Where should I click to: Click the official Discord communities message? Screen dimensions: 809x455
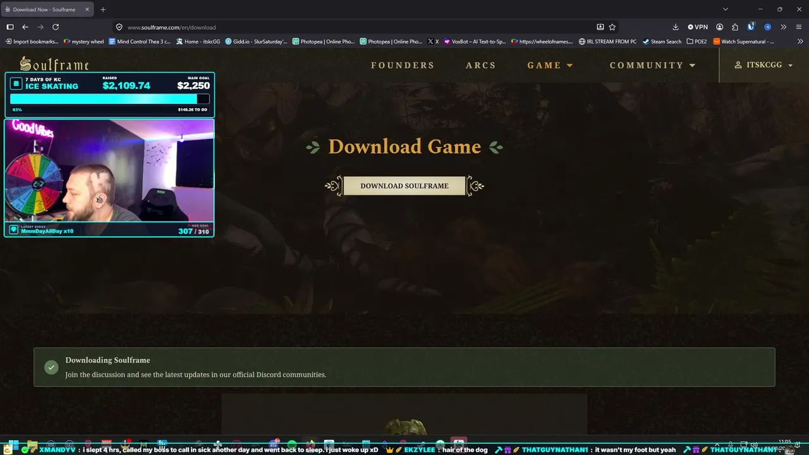(196, 375)
